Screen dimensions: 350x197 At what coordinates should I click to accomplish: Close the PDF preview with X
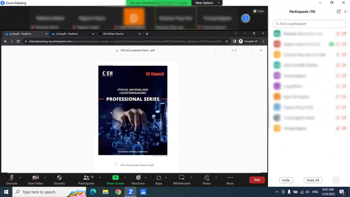click(261, 50)
